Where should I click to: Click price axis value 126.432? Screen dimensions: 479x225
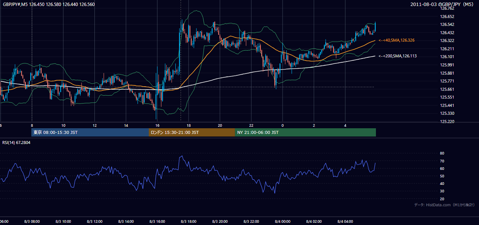(x=447, y=33)
